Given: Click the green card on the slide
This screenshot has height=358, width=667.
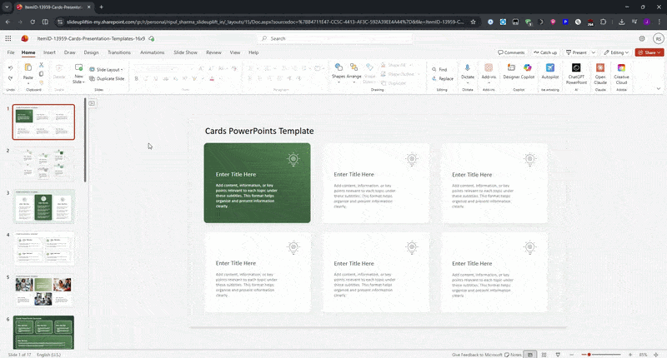Looking at the screenshot, I should (257, 182).
